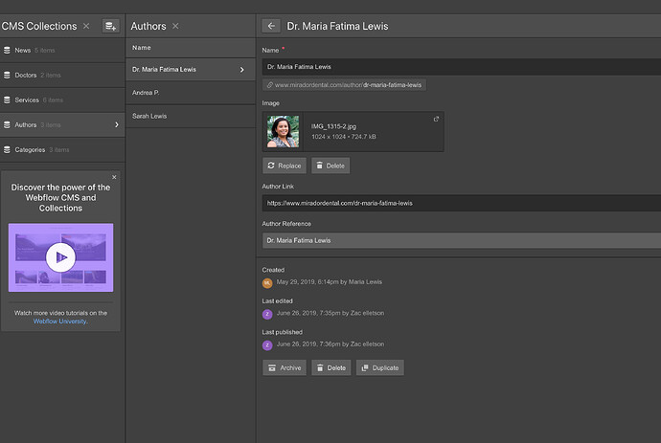Click the Name input field
The width and height of the screenshot is (661, 443).
tap(460, 67)
